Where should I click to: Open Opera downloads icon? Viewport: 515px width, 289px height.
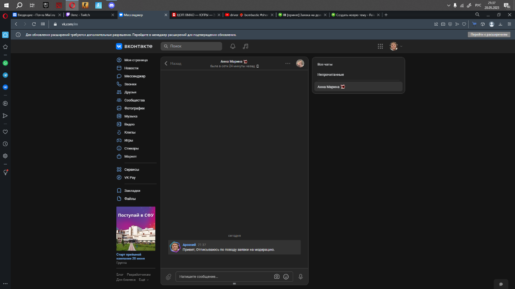(500, 24)
